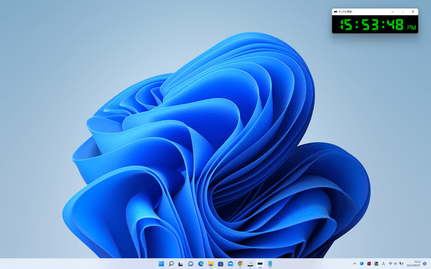Launch Microsoft Edge from the taskbar

tap(200, 264)
